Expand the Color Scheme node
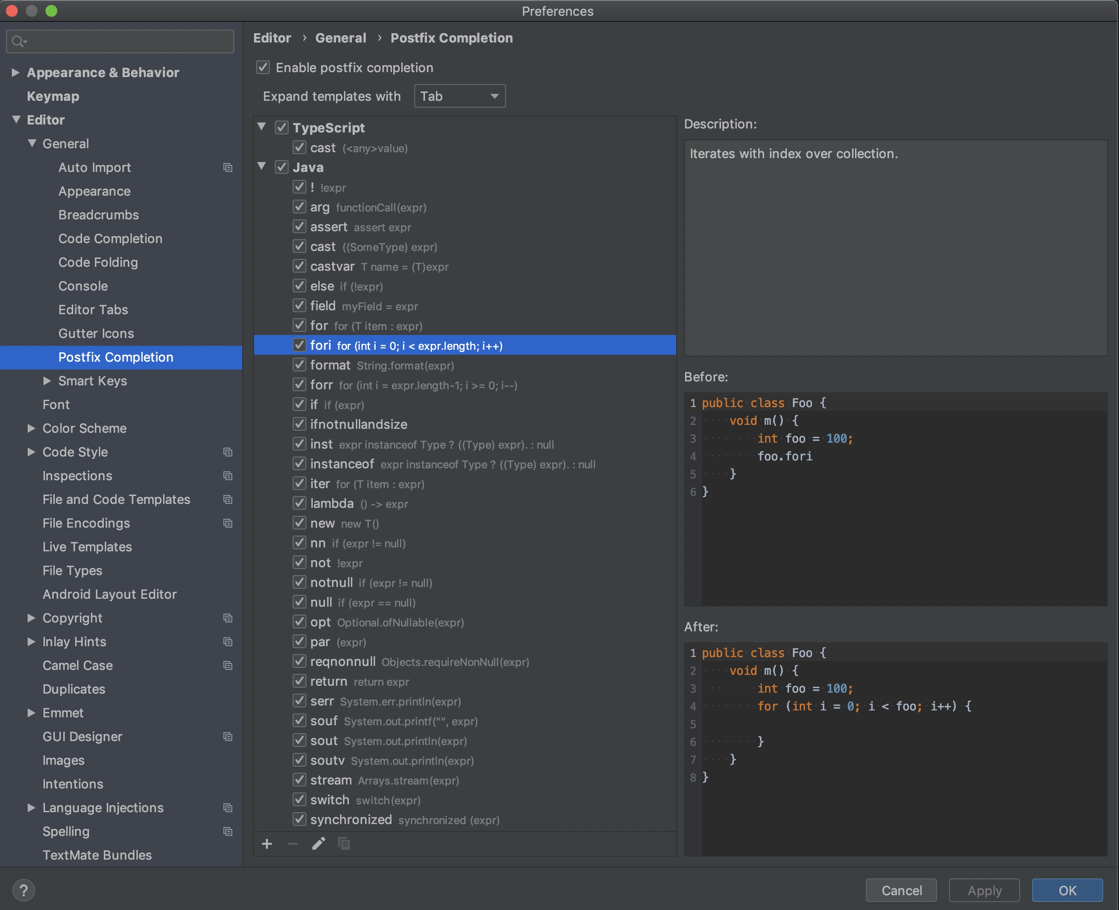Screen dimensions: 1119x910 pyautogui.click(x=32, y=428)
